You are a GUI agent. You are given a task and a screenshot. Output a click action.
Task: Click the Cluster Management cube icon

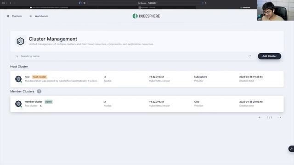click(x=20, y=41)
